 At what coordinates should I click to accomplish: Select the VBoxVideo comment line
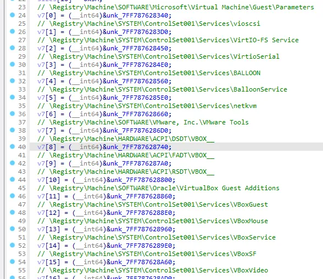click(153, 270)
